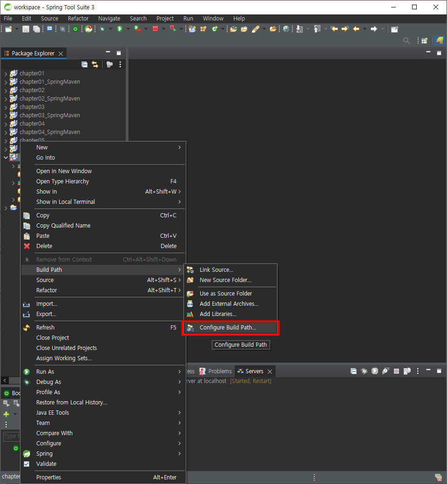Click the green Run toolbar icon

coord(120,29)
